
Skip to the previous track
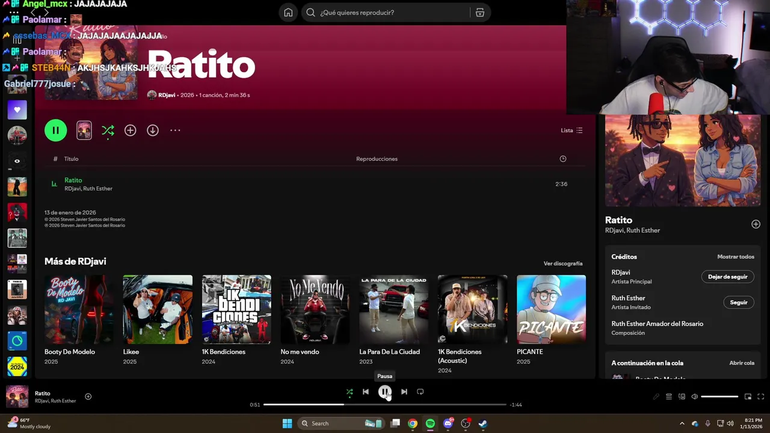(365, 392)
